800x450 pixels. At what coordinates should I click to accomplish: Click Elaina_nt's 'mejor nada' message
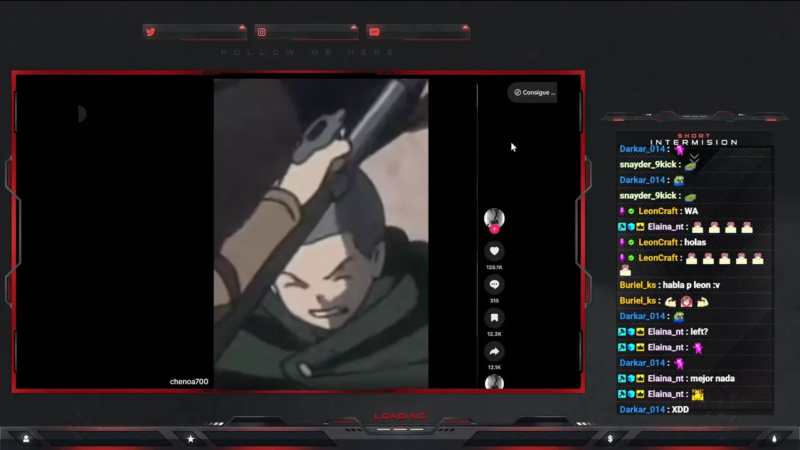pos(676,379)
